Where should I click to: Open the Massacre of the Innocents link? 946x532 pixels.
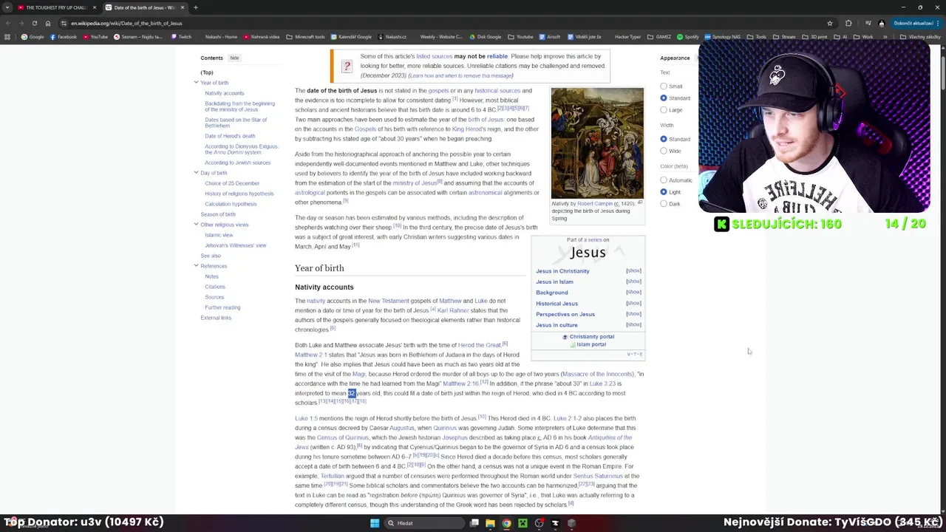pyautogui.click(x=597, y=374)
